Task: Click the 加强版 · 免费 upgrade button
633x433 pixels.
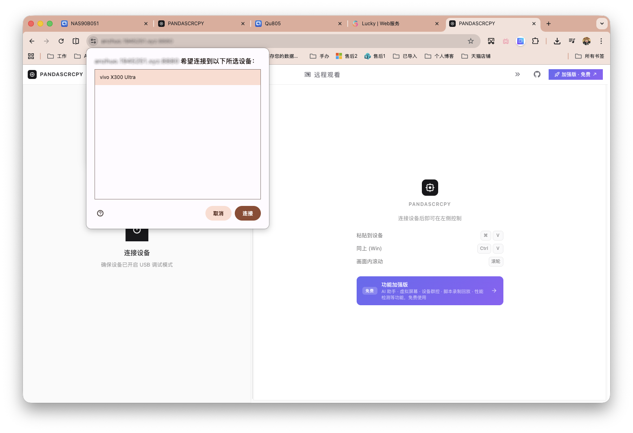Action: (x=575, y=74)
